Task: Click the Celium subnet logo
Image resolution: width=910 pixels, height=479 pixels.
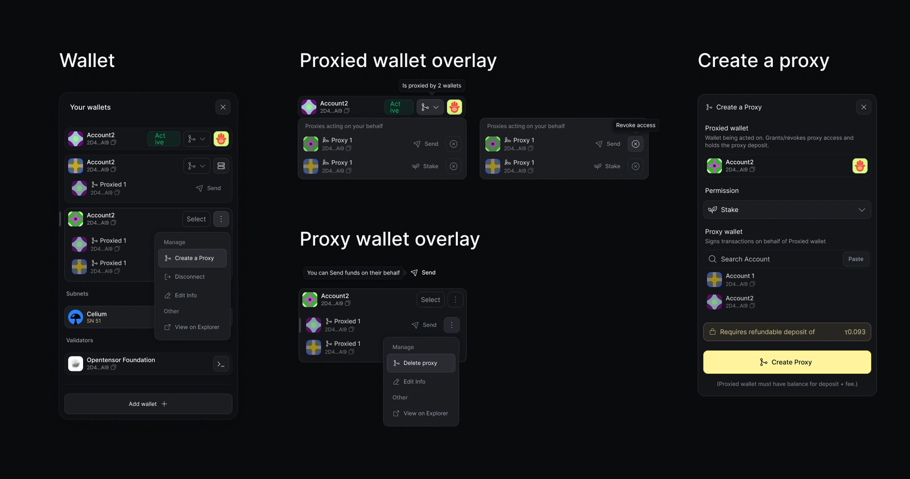Action: click(76, 317)
